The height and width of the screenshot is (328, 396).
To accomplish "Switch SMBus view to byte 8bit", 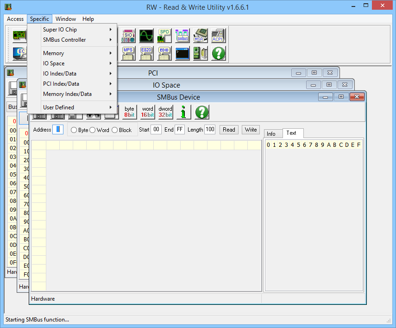I will pyautogui.click(x=129, y=112).
